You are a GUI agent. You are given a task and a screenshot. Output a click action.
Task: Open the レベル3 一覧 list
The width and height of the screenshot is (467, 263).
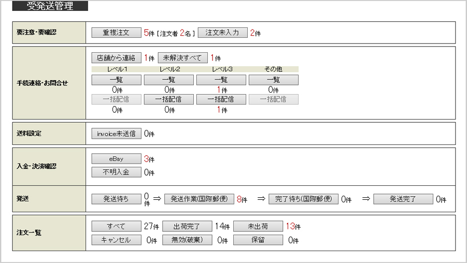(221, 80)
